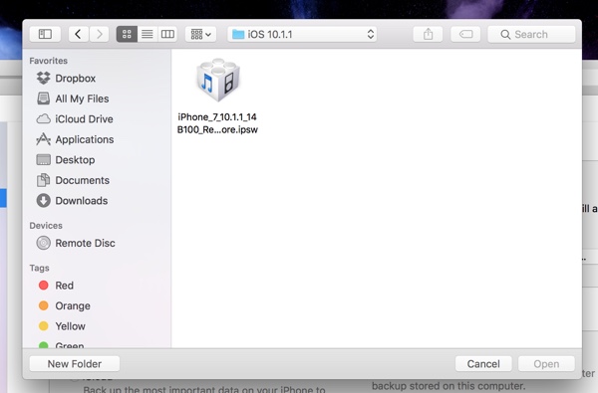The height and width of the screenshot is (393, 598).
Task: Click the Devices section header
Action: click(46, 226)
